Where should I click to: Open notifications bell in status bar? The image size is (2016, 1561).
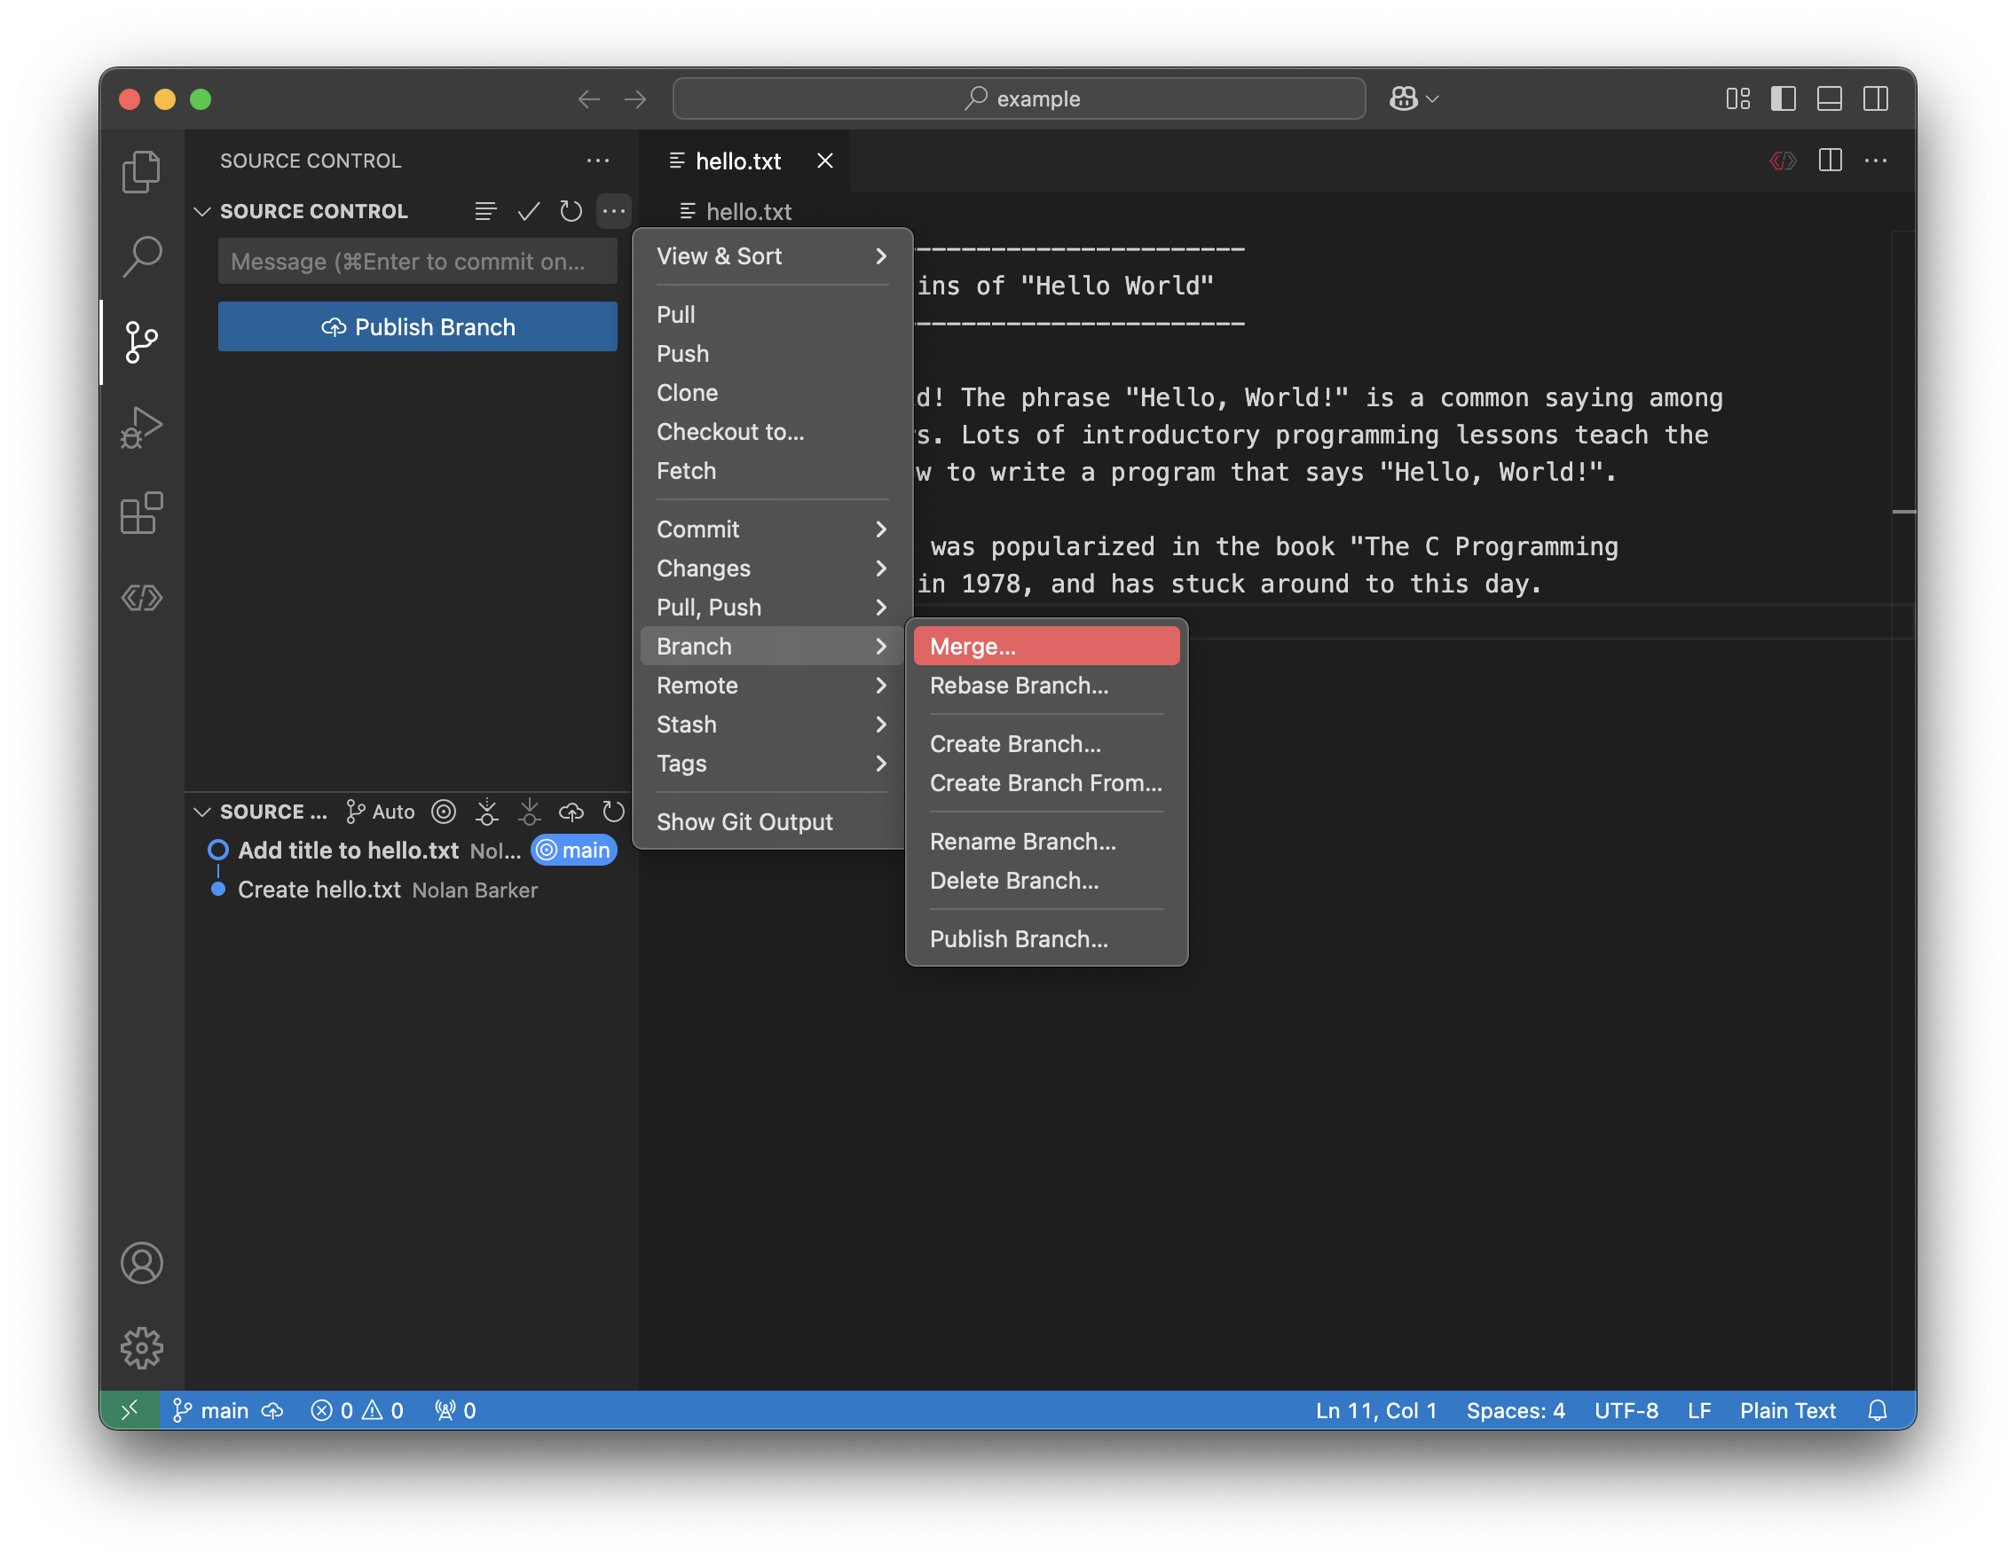point(1878,1409)
